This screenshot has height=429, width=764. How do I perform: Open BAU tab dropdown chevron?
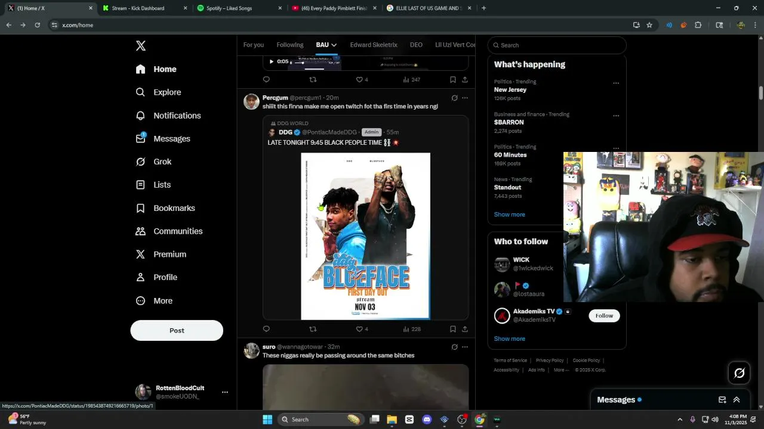coord(334,45)
